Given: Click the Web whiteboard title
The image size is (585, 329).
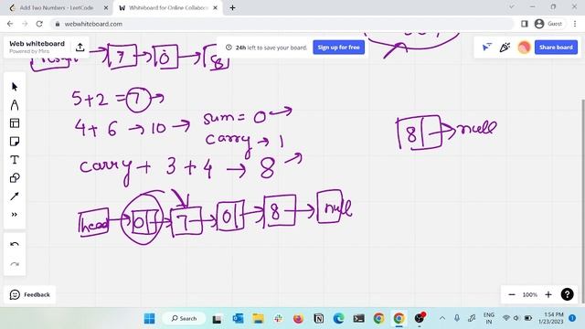Looking at the screenshot, I should coord(37,44).
